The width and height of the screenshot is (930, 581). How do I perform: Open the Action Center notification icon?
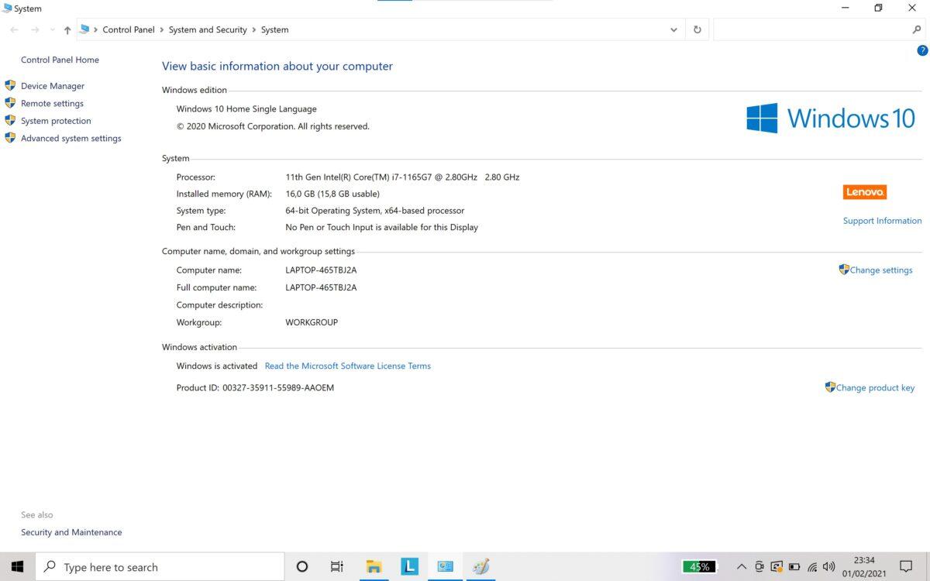click(906, 567)
